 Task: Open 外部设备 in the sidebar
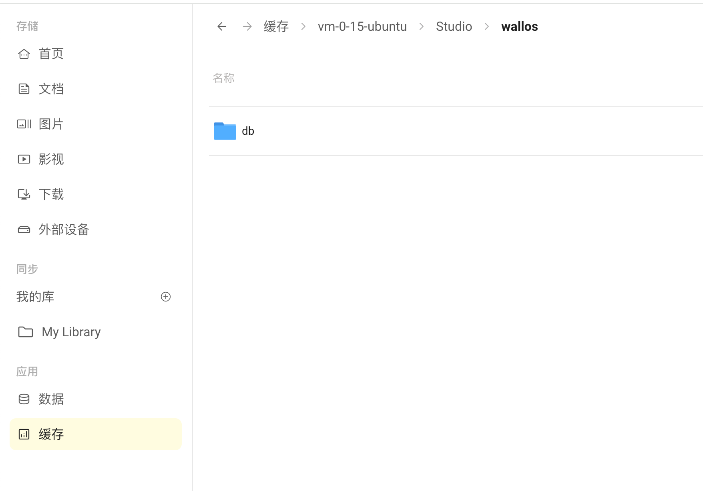95,230
